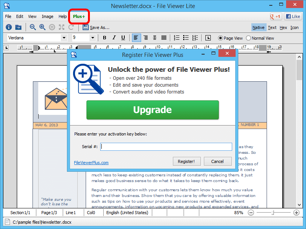This screenshot has height=229, width=306.
Task: Click Cancel in the register dialog
Action: 218,161
